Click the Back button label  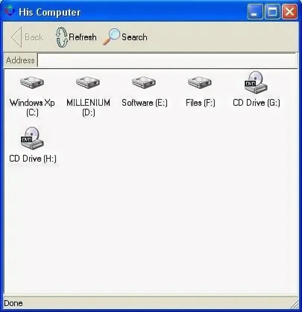coord(34,37)
